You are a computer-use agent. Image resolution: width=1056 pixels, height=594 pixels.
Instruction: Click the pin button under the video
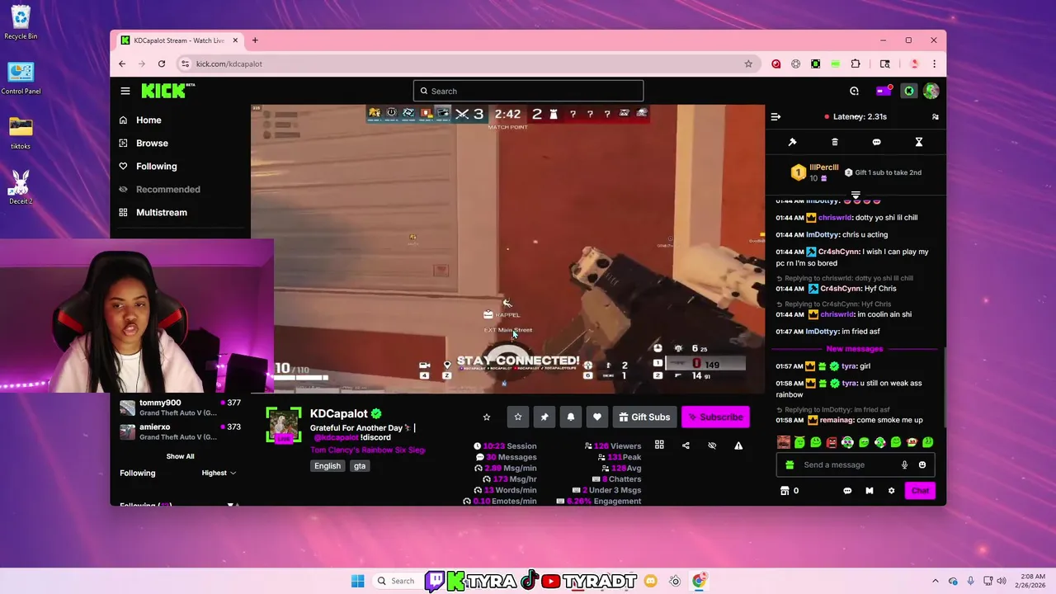pyautogui.click(x=544, y=417)
